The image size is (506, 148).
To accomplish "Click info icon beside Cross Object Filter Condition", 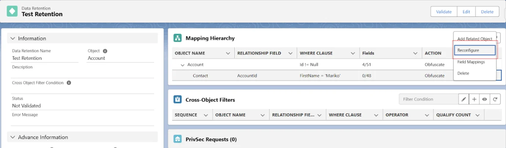I will [x=69, y=83].
